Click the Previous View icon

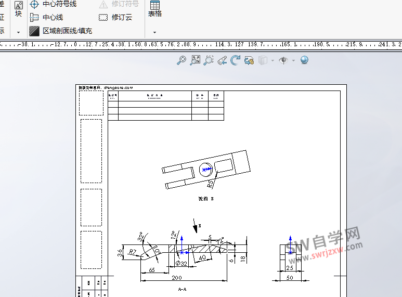click(x=222, y=61)
